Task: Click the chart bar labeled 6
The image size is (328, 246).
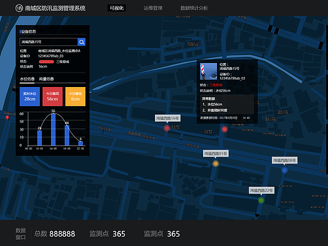Action: (x=81, y=143)
